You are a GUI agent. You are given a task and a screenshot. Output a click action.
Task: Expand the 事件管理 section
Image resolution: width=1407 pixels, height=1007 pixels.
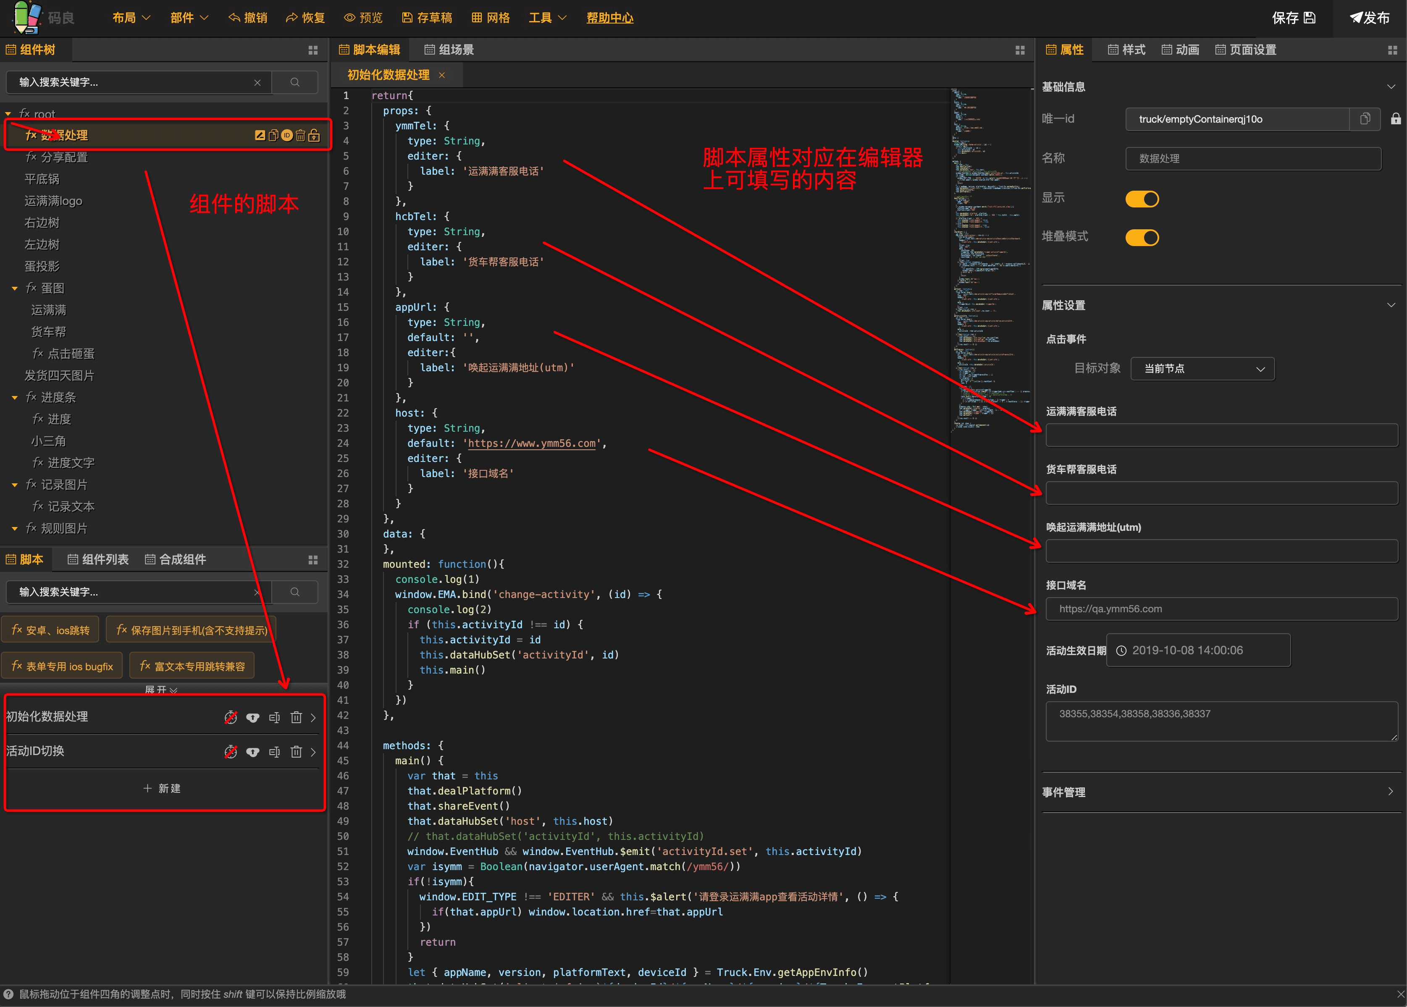tap(1390, 792)
